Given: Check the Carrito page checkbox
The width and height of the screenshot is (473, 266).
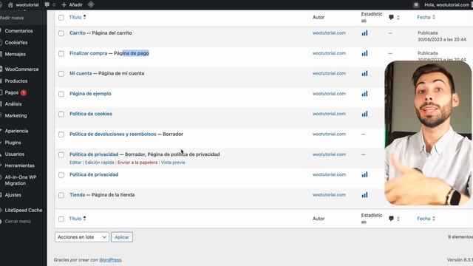Looking at the screenshot, I should pos(61,33).
